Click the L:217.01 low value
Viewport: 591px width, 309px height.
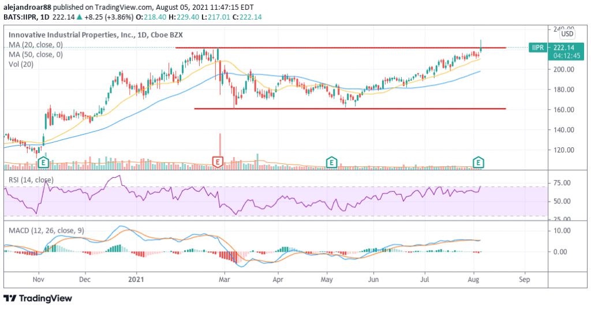[216, 17]
